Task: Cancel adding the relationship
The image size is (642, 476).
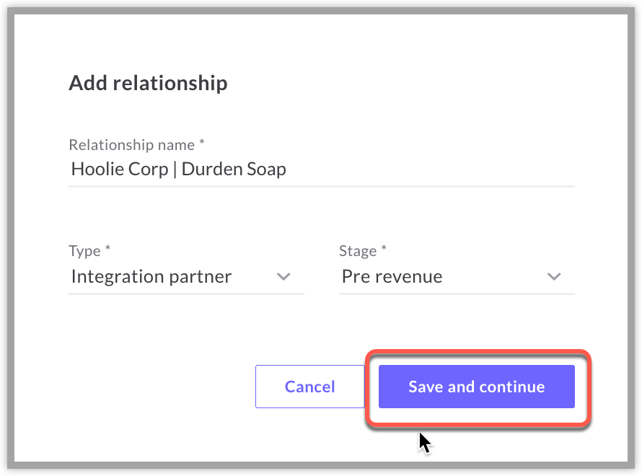Action: tap(310, 387)
